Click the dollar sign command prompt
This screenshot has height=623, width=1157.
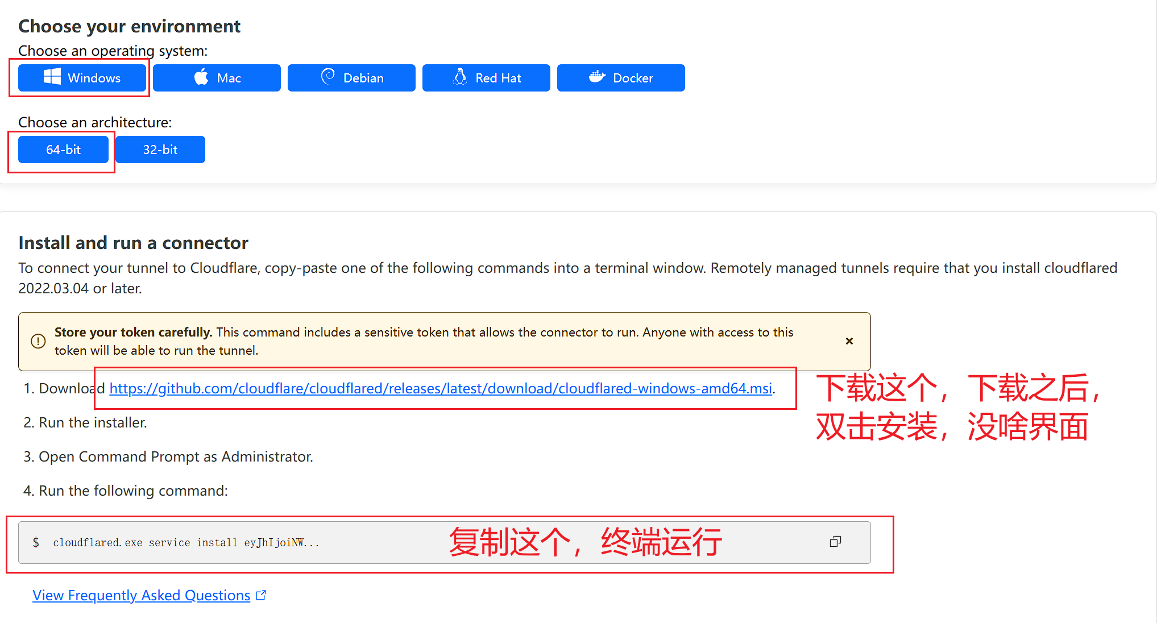36,543
